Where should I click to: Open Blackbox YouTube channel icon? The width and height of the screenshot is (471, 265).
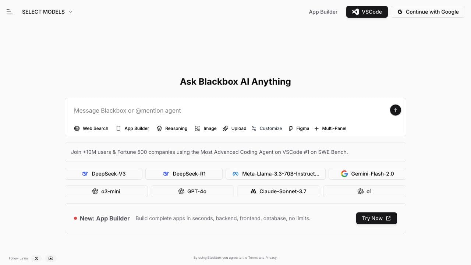[x=51, y=258]
